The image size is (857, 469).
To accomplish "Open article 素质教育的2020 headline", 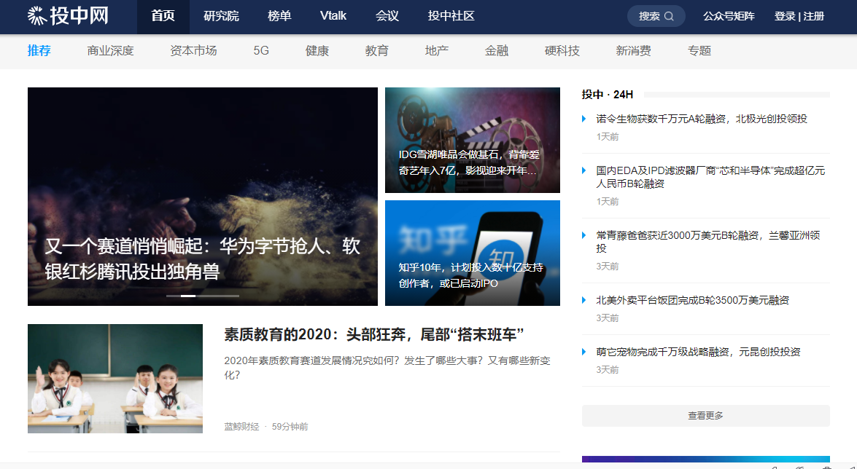I will coord(374,335).
